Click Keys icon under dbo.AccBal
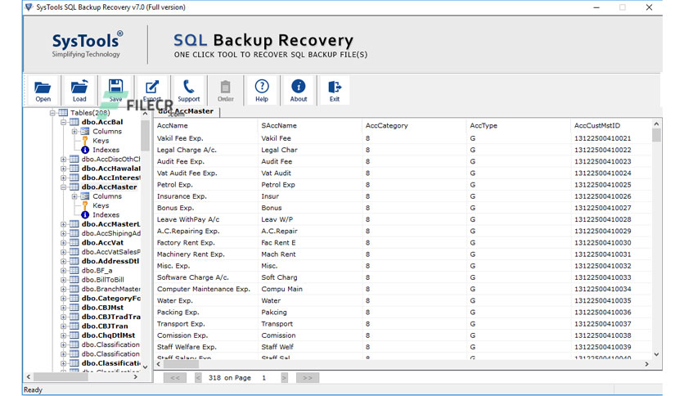The image size is (684, 396). [85, 141]
